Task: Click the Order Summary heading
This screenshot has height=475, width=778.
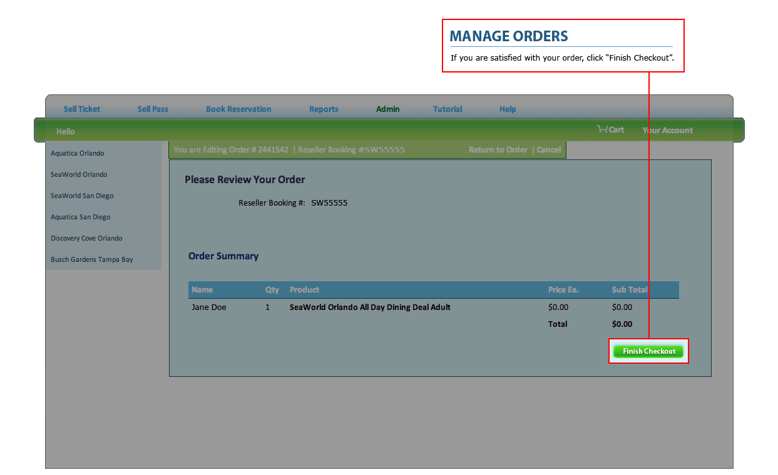Action: click(223, 256)
